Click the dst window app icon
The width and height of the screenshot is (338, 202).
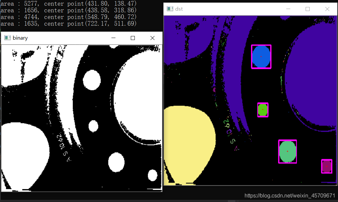coord(170,9)
